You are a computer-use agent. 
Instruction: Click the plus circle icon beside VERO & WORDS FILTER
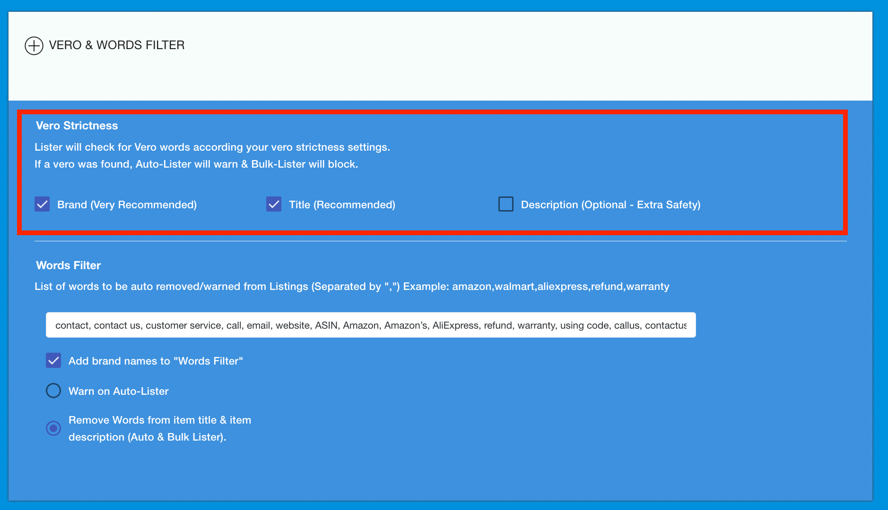[x=34, y=46]
